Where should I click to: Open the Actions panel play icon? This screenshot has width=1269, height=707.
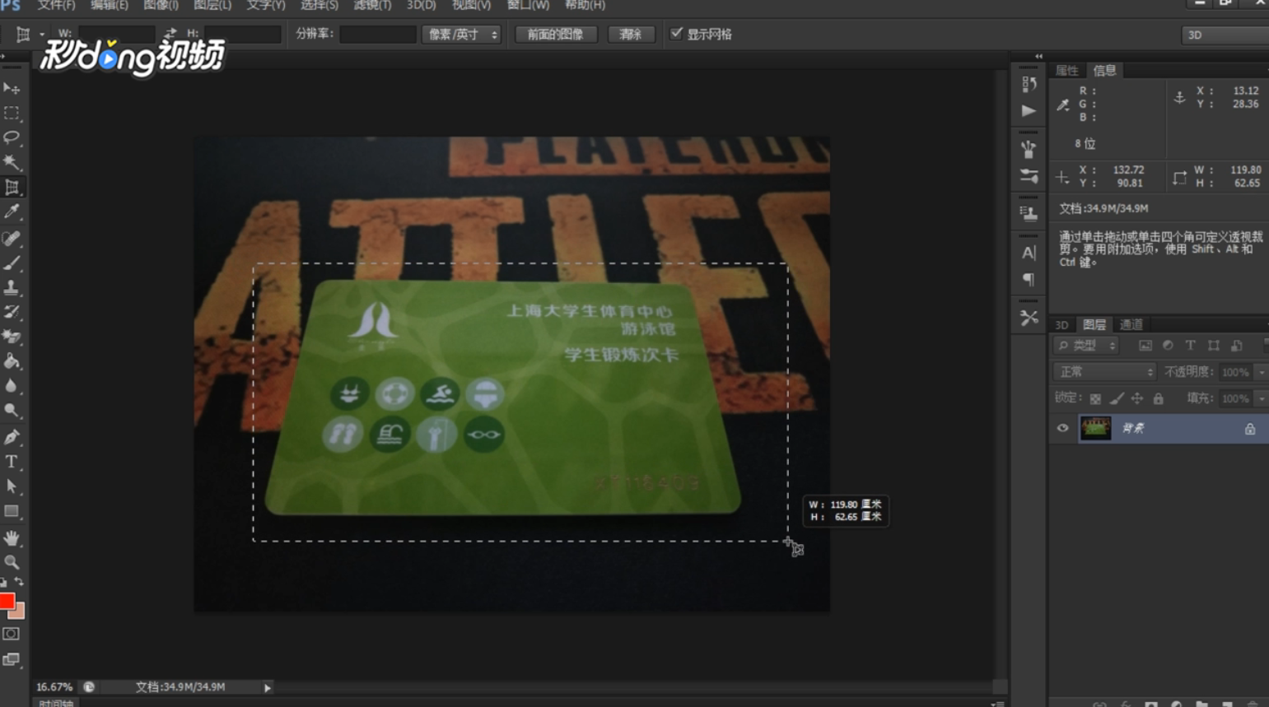(x=1029, y=110)
